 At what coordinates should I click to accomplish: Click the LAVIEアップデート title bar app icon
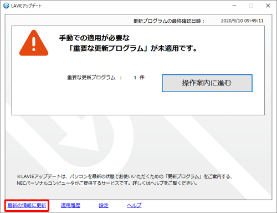[x=6, y=6]
